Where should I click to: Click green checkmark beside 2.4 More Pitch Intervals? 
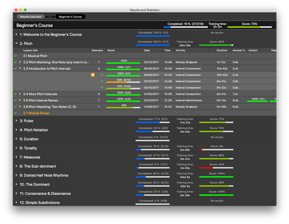[15, 94]
